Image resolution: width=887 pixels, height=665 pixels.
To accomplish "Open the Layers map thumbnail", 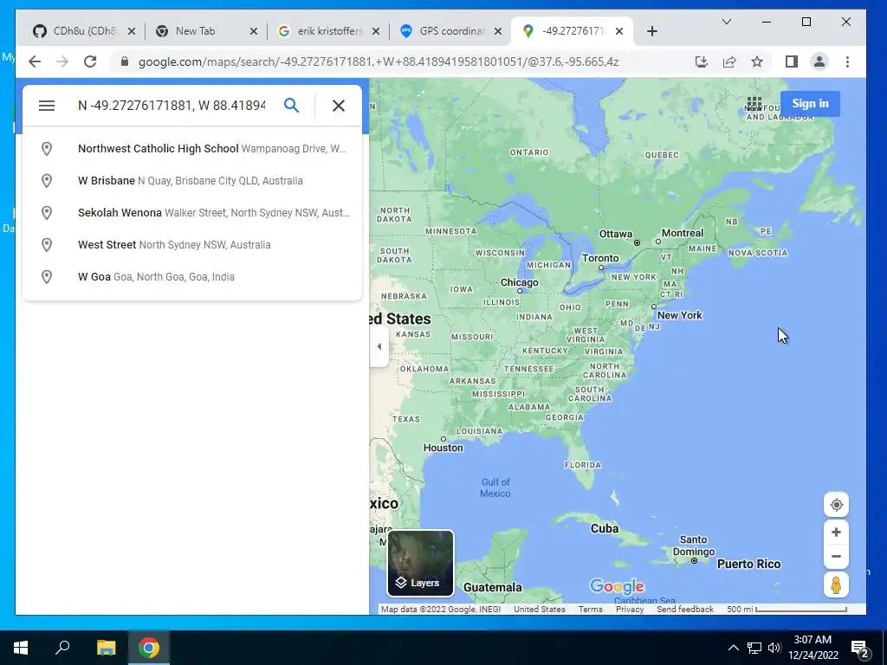I will pos(420,563).
